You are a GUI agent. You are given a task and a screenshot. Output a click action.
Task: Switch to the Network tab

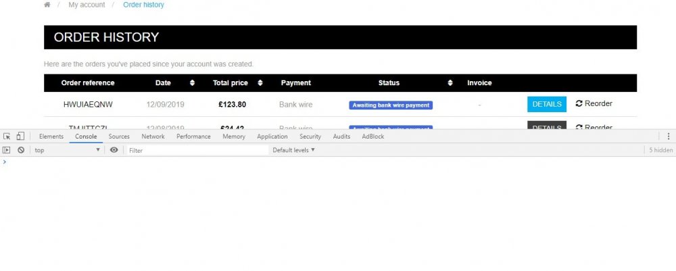point(153,136)
